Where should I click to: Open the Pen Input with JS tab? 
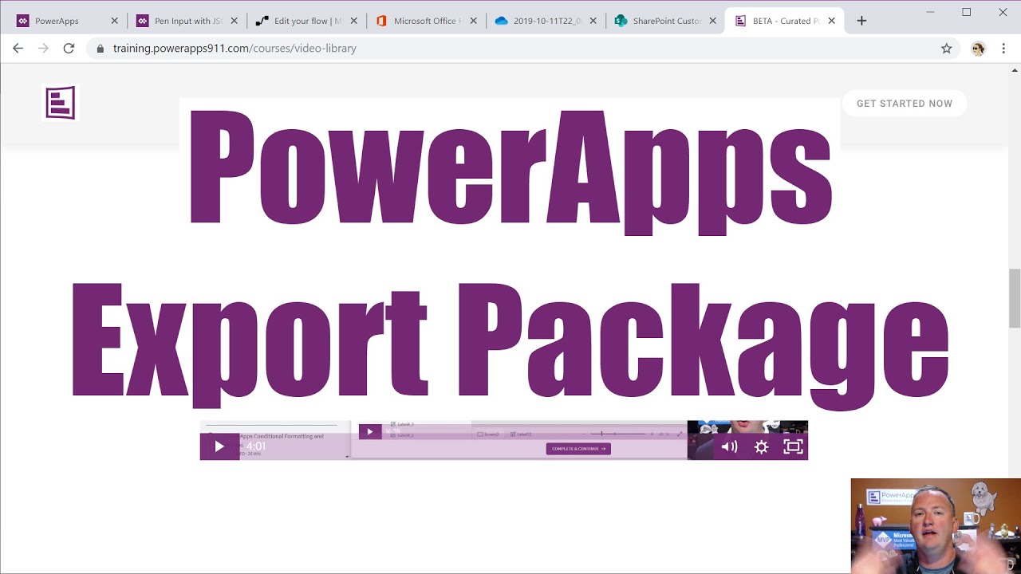click(x=187, y=21)
